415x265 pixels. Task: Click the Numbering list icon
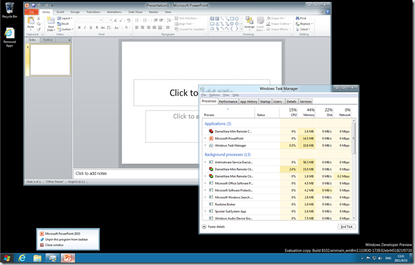coord(146,21)
